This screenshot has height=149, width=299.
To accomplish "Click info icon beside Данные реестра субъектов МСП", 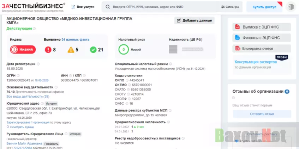I will [x=170, y=110].
